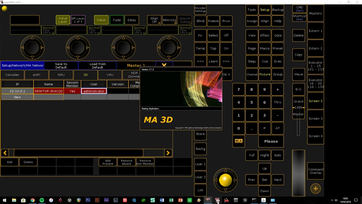This screenshot has height=204, width=362.
Task: Click Load from Default
Action: pos(98,65)
